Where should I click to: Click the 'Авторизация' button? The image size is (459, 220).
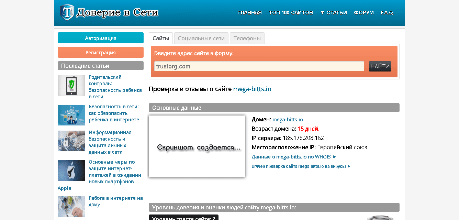[101, 38]
